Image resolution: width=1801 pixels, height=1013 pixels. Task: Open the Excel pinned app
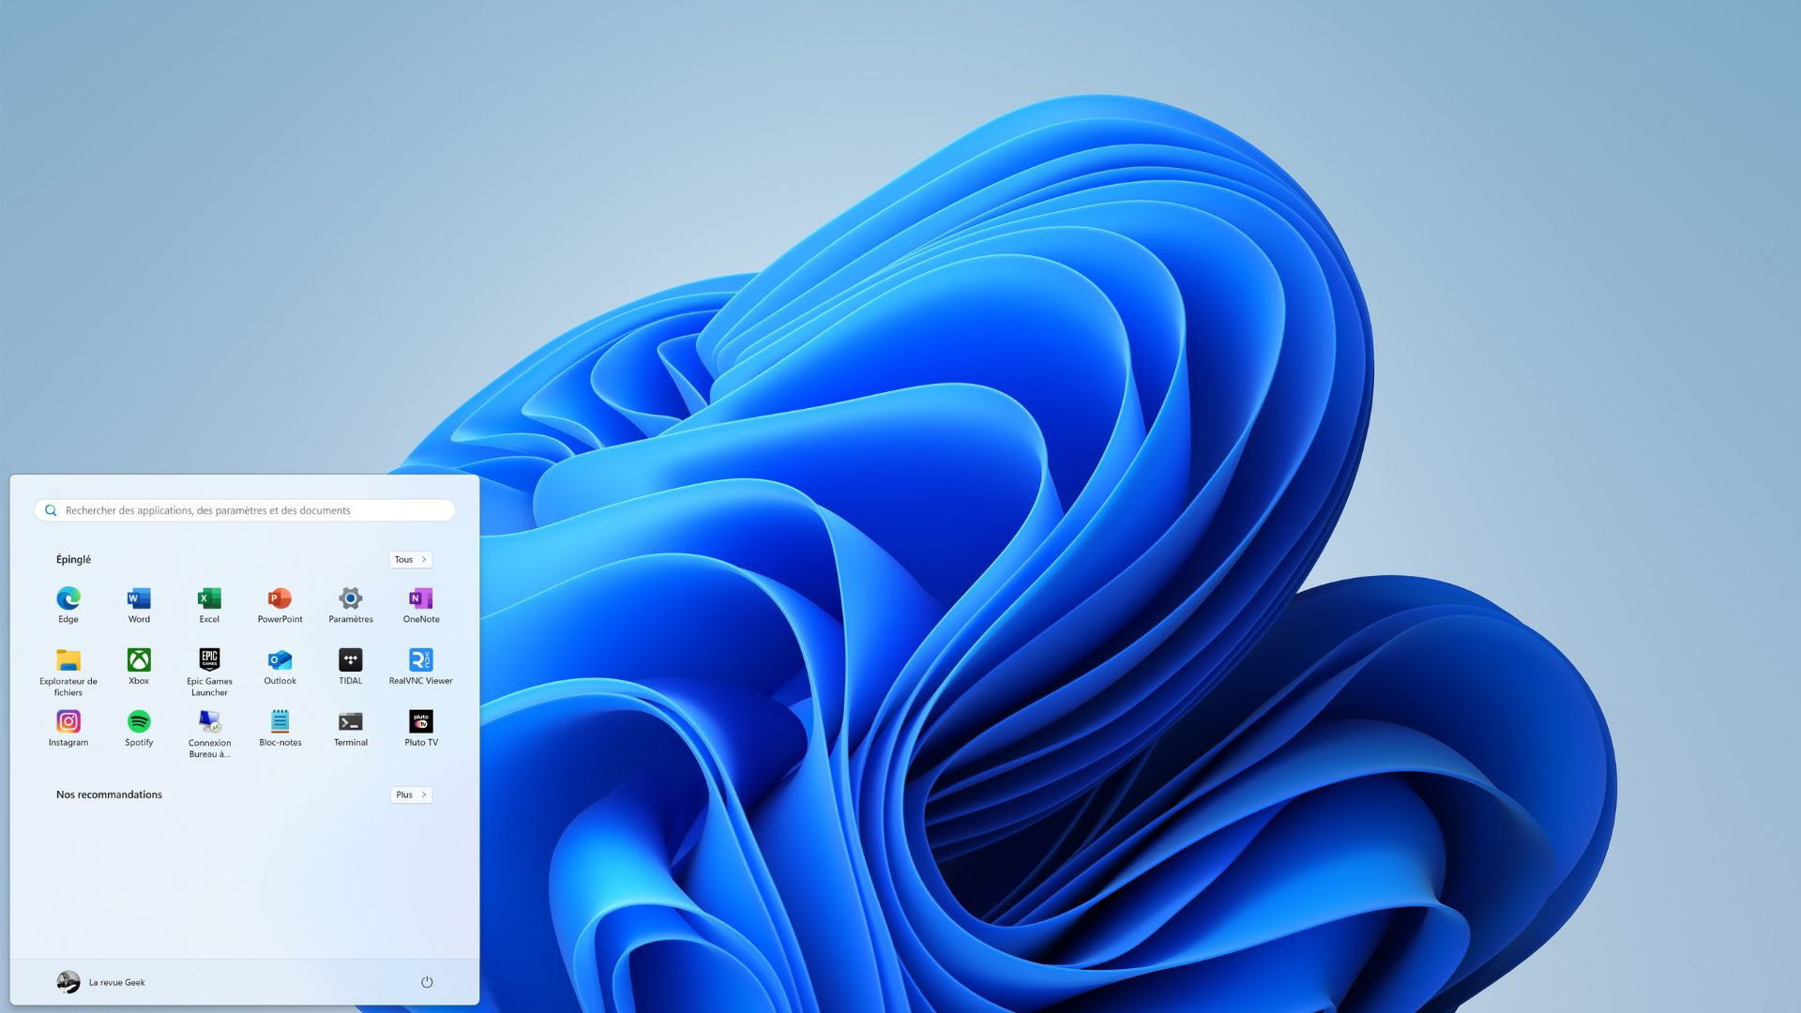pos(209,599)
